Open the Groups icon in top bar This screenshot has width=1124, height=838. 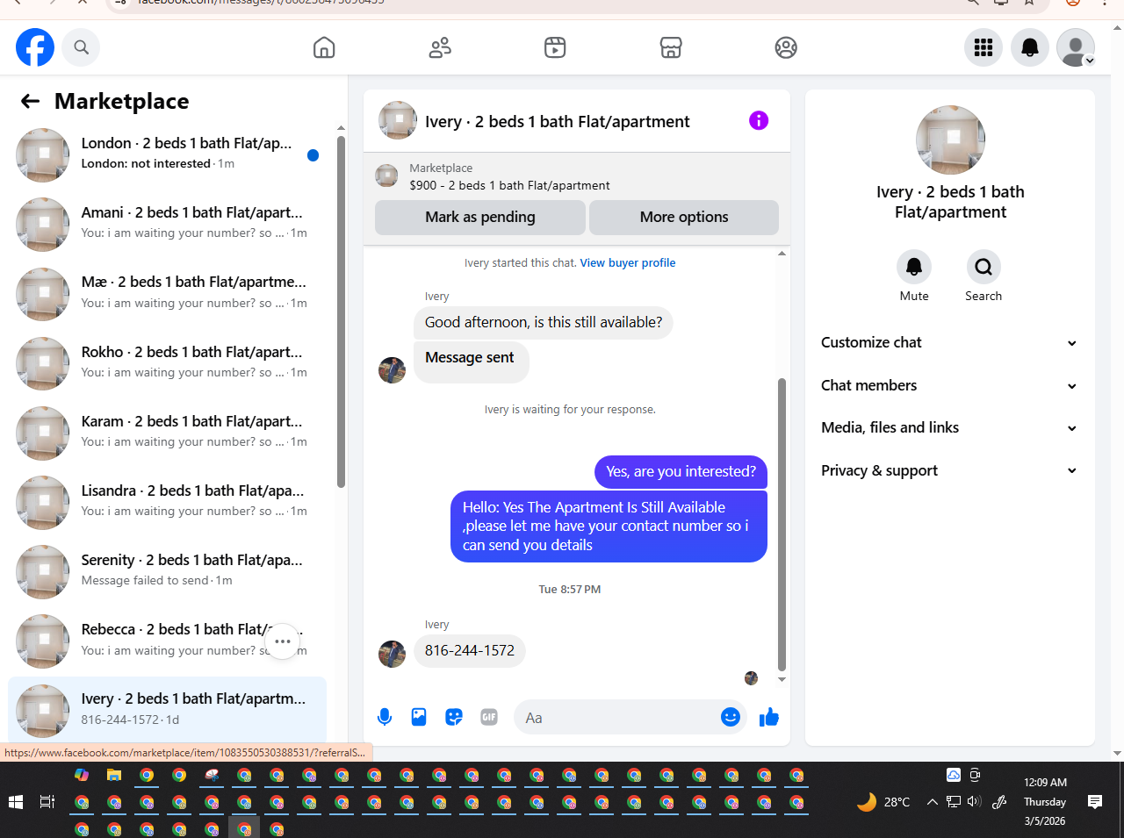786,47
